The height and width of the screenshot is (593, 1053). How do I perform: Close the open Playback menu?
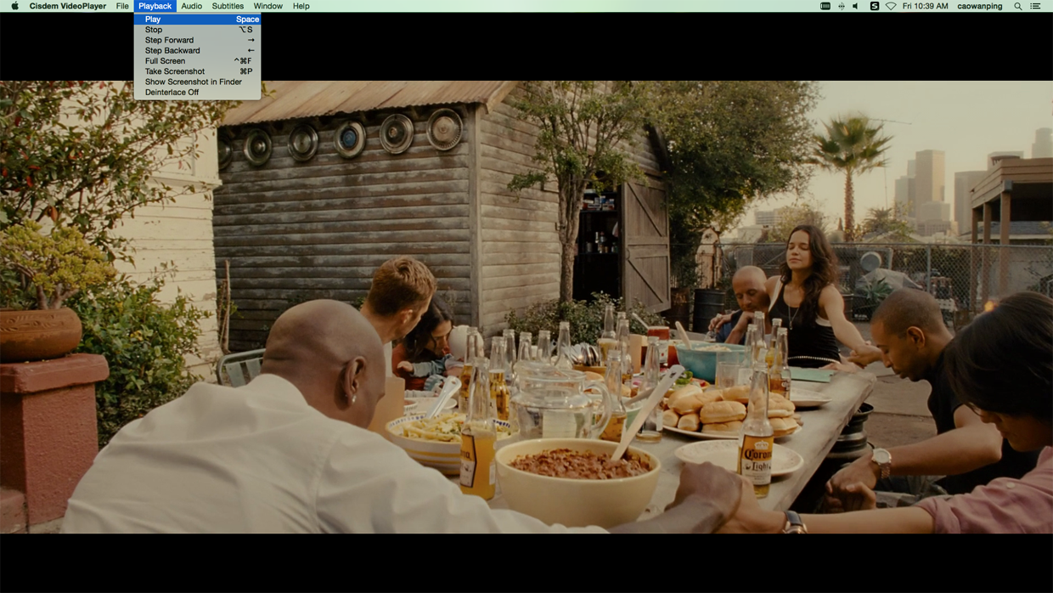tap(155, 6)
